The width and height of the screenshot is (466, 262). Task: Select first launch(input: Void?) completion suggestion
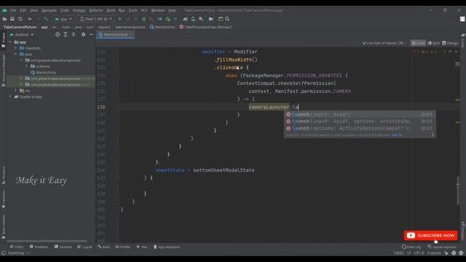click(x=360, y=114)
